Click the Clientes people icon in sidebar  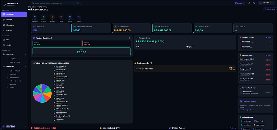pyautogui.click(x=4, y=30)
